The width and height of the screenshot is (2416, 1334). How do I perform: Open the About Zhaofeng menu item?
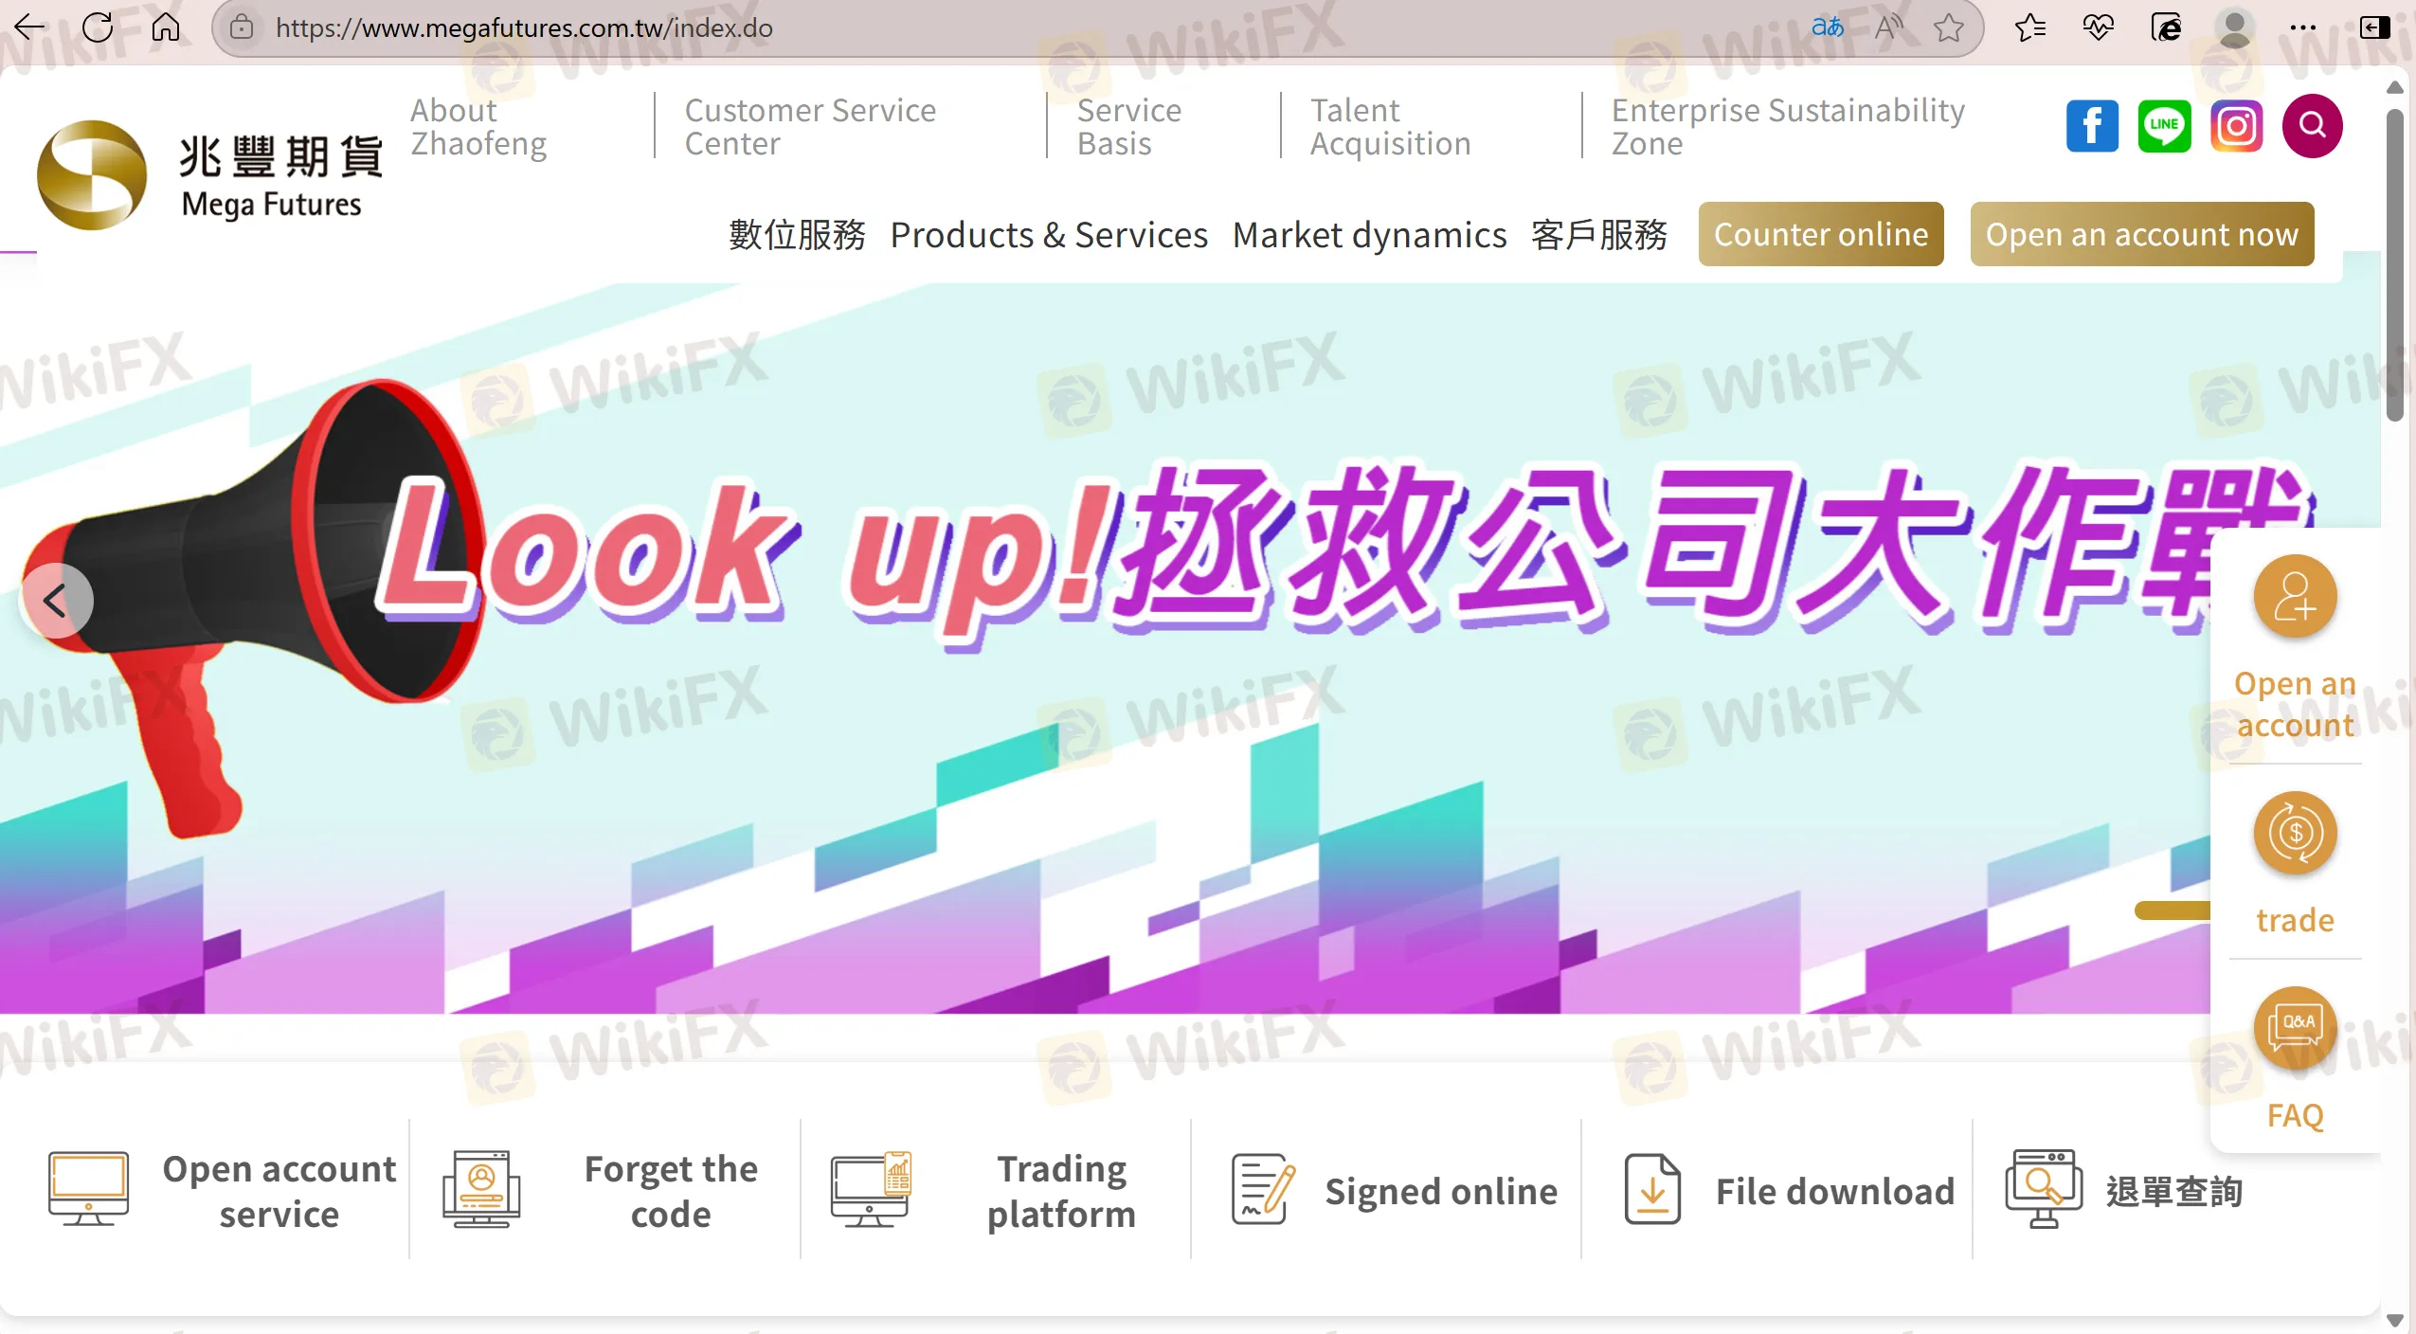point(478,126)
